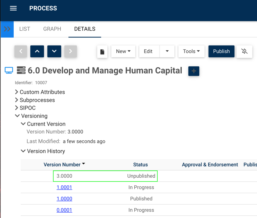Collapse the Version History section
The width and height of the screenshot is (257, 218).
tap(23, 151)
